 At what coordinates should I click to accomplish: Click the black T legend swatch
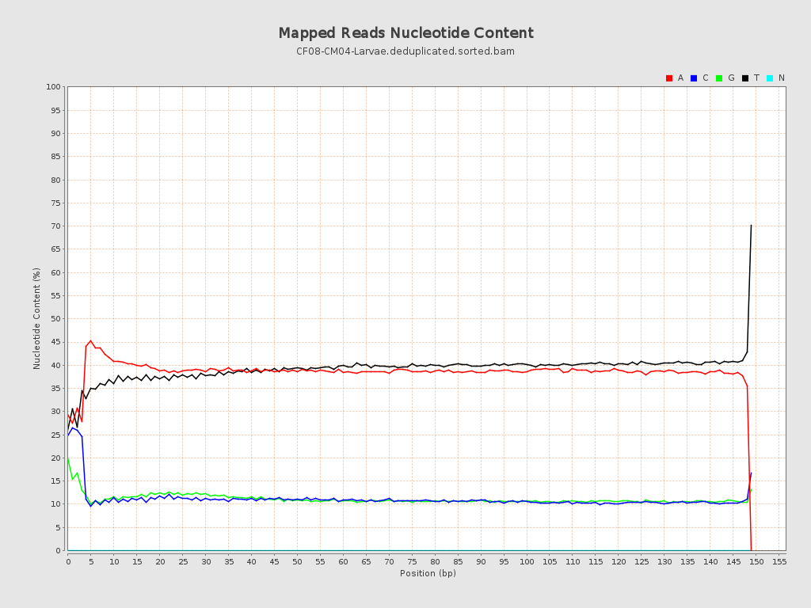(744, 78)
